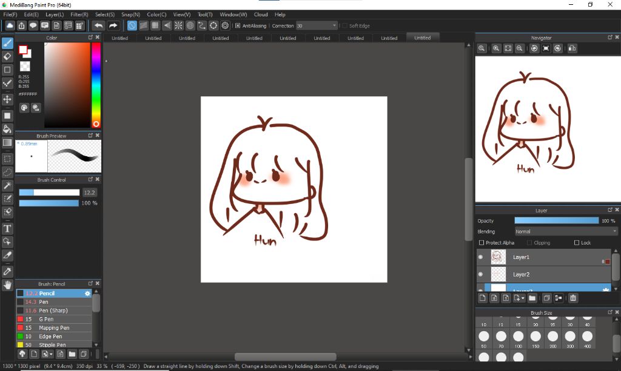Click the Redo arrow button
The image size is (621, 371).
click(113, 25)
